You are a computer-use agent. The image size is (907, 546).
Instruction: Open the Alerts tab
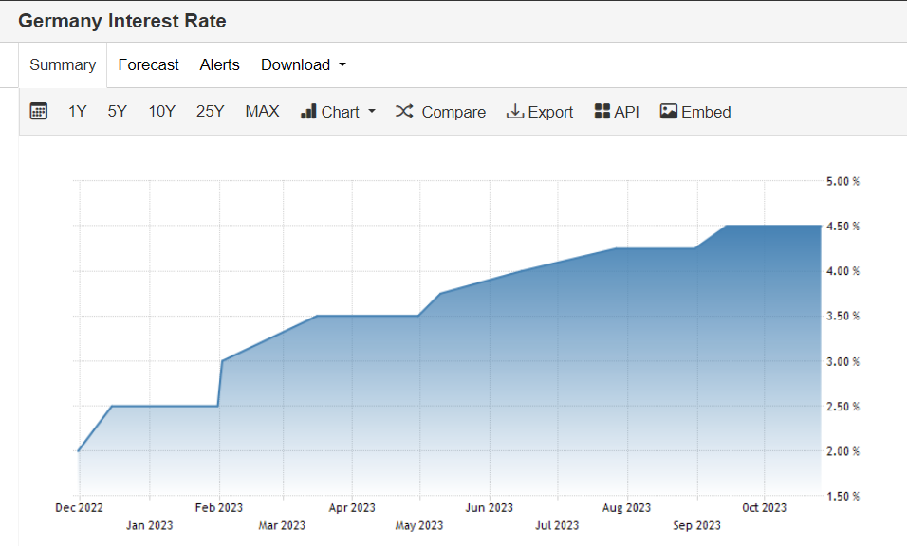(x=219, y=64)
